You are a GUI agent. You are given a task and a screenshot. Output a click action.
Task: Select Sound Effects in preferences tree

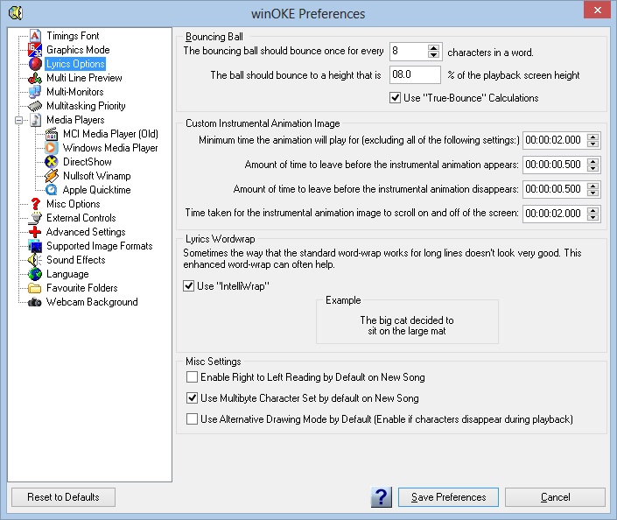pyautogui.click(x=75, y=260)
